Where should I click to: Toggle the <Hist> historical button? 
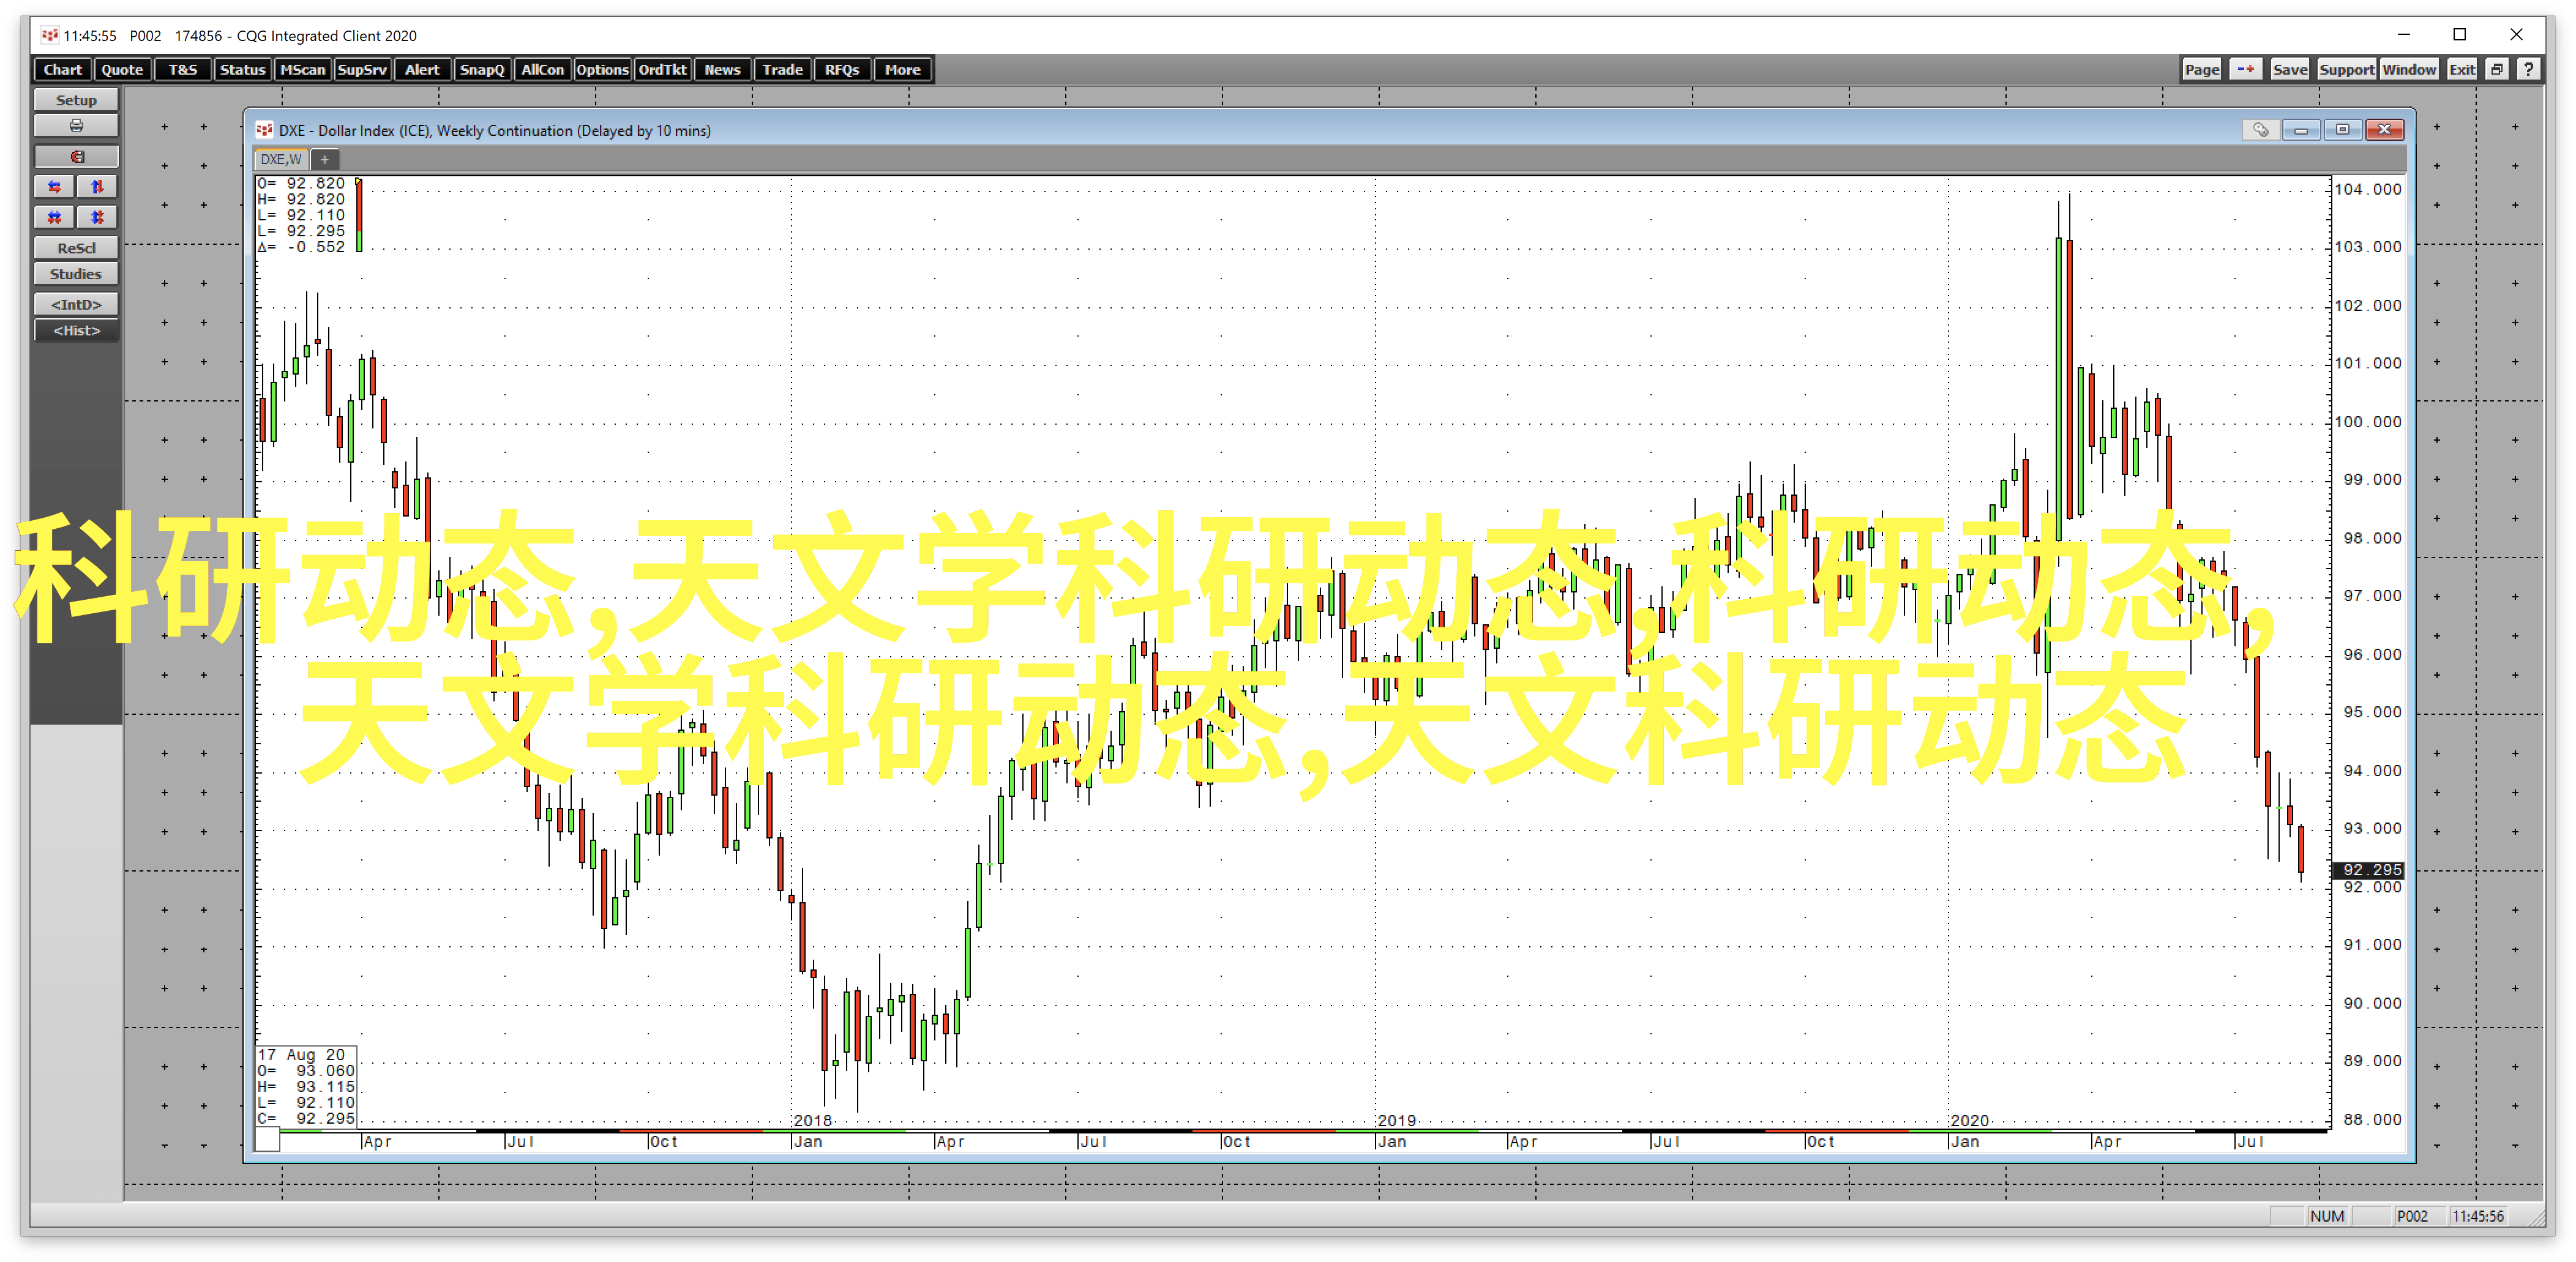pos(76,331)
